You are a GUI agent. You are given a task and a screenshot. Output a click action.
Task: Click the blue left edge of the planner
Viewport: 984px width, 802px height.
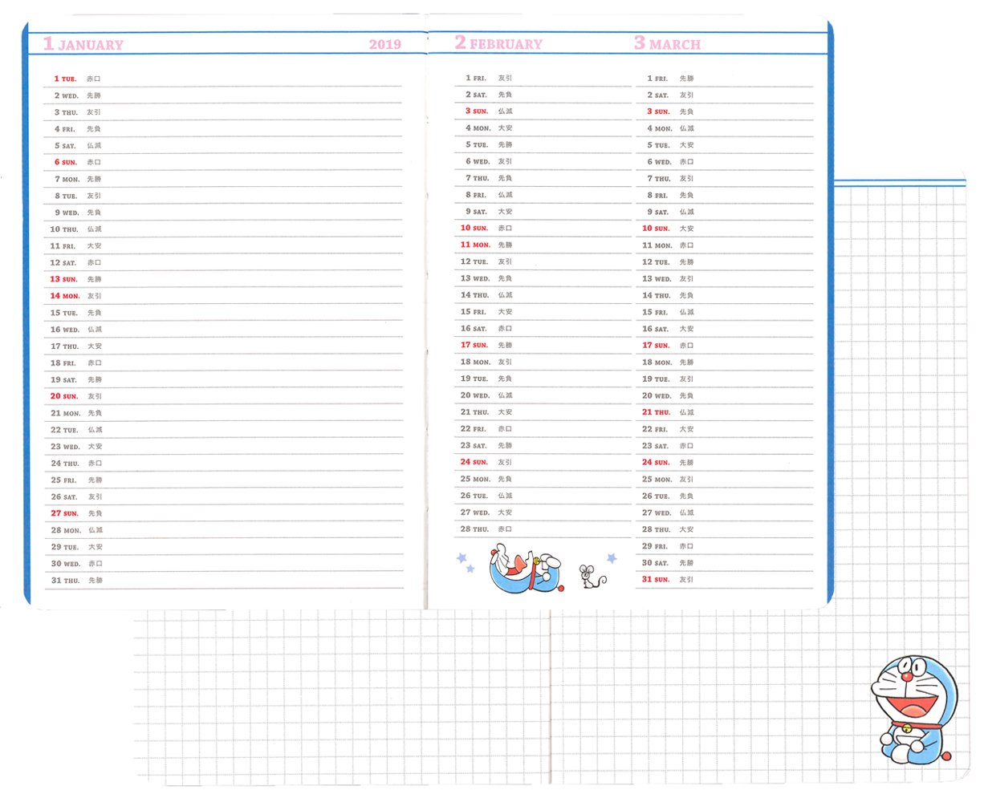(x=26, y=321)
